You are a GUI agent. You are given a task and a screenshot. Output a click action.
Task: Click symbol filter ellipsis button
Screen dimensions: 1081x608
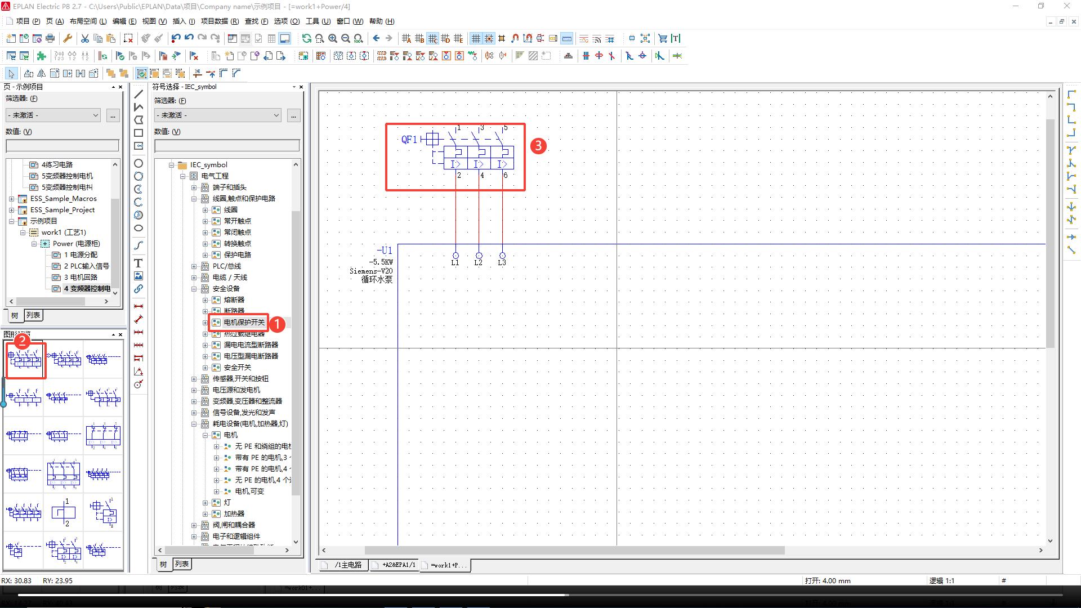pyautogui.click(x=293, y=115)
